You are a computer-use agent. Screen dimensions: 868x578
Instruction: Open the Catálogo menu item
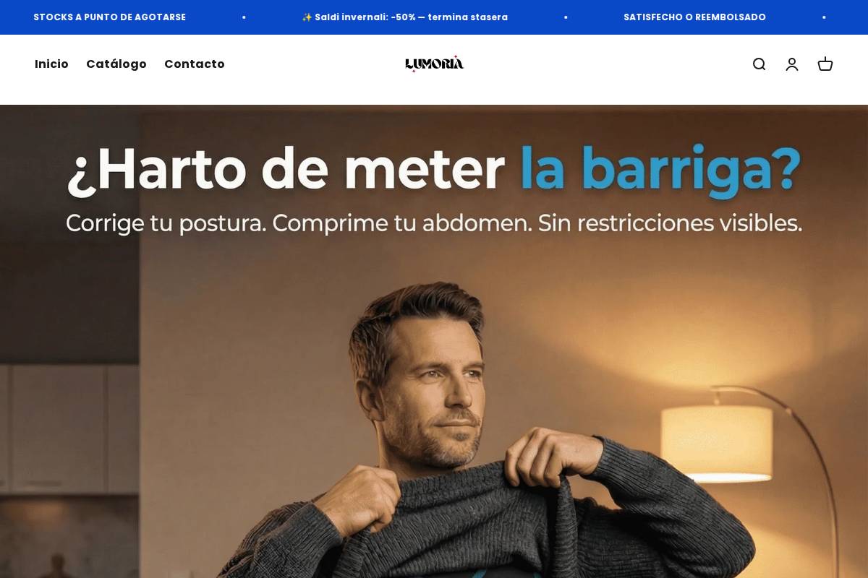(x=116, y=64)
